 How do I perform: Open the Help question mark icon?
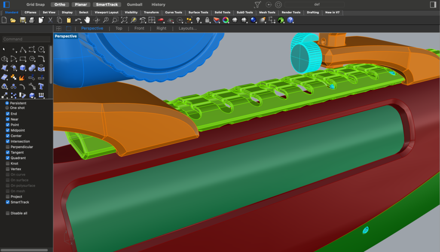[x=290, y=20]
